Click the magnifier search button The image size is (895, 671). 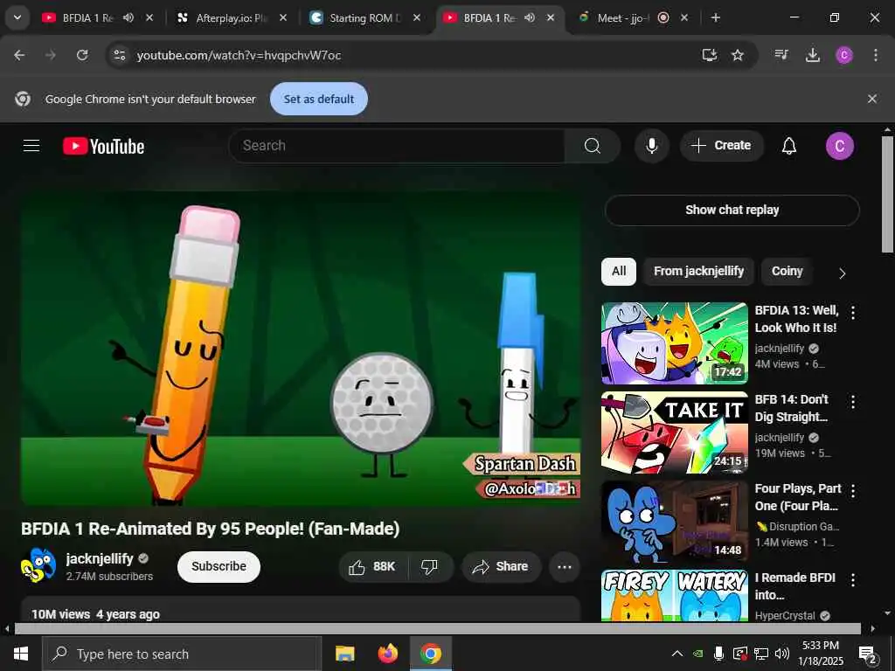click(x=593, y=146)
